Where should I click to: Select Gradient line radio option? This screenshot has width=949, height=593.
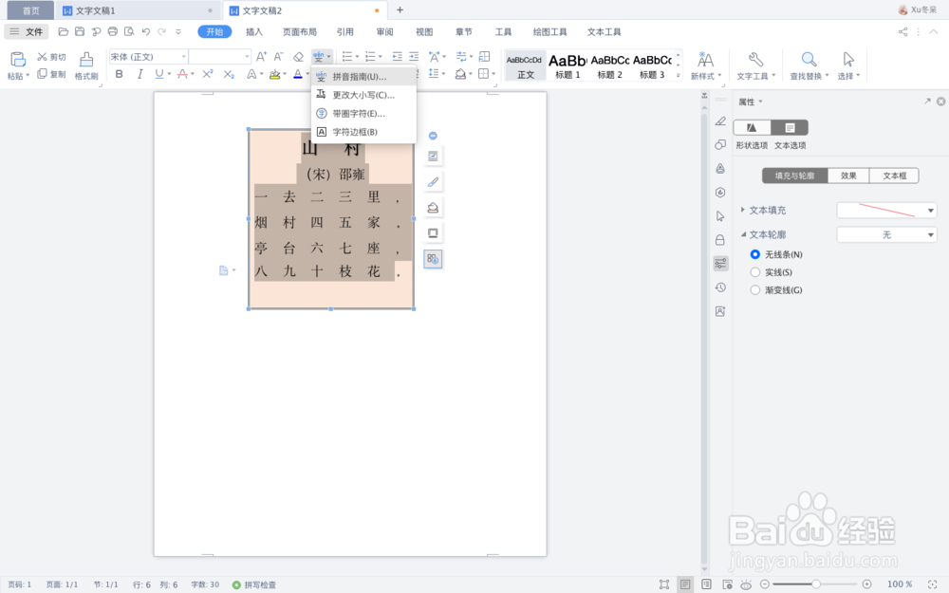point(754,289)
